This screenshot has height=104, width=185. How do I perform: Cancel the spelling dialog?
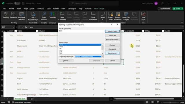(112, 61)
